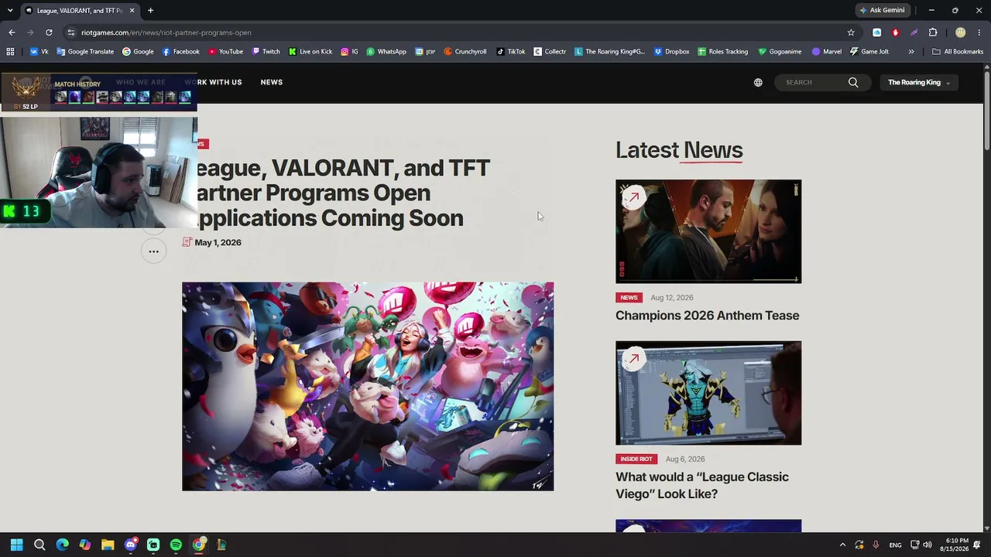The image size is (991, 557).
Task: Click the article date May 1, 2026
Action: tap(218, 242)
